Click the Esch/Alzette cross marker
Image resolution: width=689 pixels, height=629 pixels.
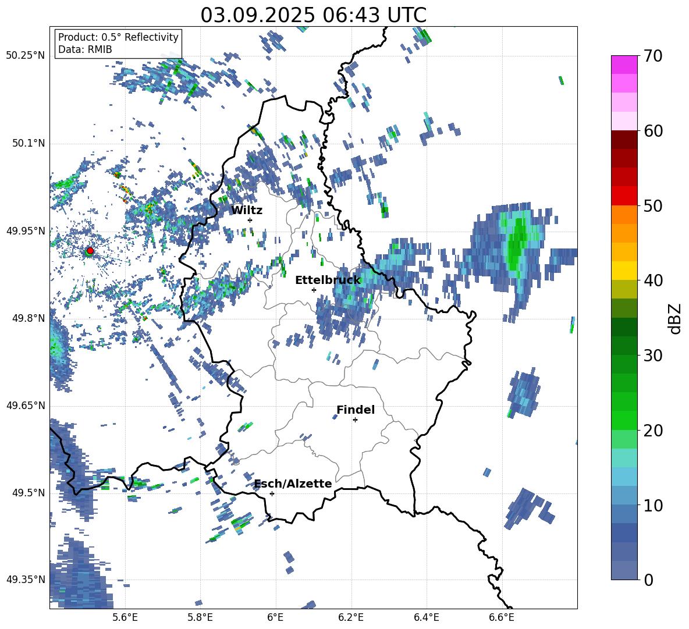pyautogui.click(x=272, y=493)
